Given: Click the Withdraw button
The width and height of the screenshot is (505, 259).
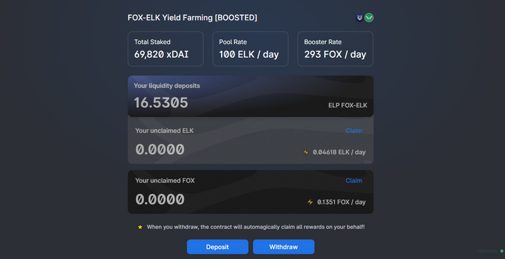Looking at the screenshot, I should tap(283, 247).
